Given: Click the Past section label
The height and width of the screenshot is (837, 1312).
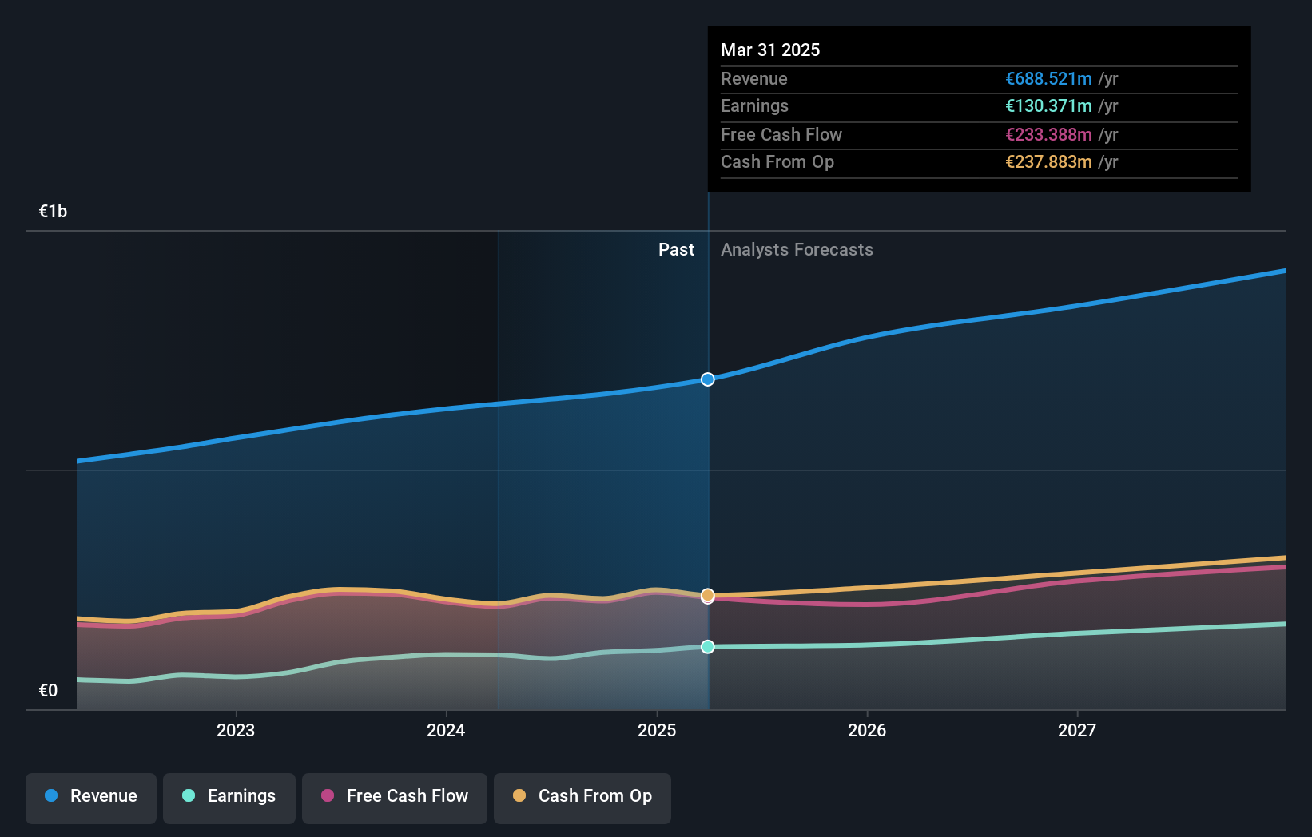Looking at the screenshot, I should [x=676, y=249].
